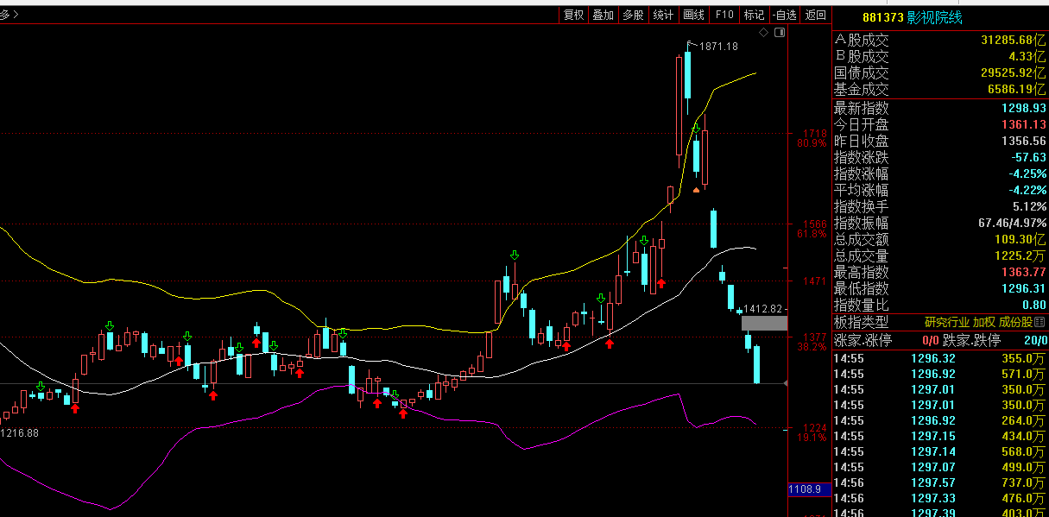The width and height of the screenshot is (1049, 517).
Task: Select the tick row with volume 568.0万
Action: pyautogui.click(x=940, y=451)
